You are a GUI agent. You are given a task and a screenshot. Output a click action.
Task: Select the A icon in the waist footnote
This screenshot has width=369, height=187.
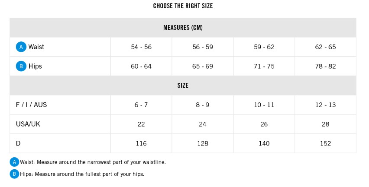click(x=14, y=162)
